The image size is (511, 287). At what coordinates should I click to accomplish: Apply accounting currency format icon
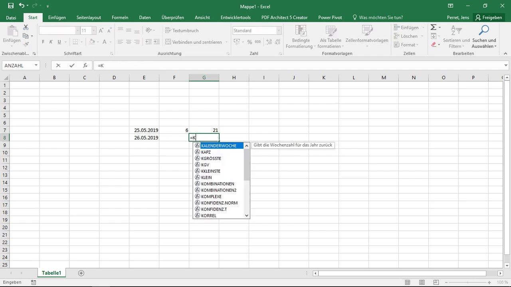(237, 42)
